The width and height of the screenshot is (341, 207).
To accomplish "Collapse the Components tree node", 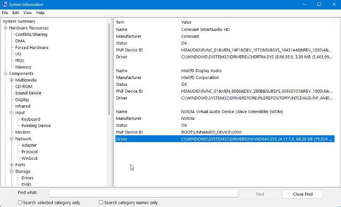I will 6,74.
